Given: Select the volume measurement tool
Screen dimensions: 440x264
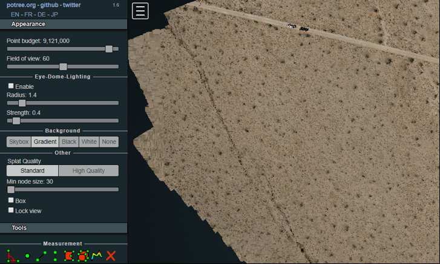Looking at the screenshot, I should pyautogui.click(x=83, y=256).
